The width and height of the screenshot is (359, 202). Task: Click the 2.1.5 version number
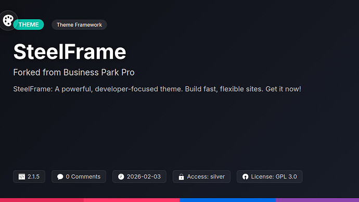[33, 176]
